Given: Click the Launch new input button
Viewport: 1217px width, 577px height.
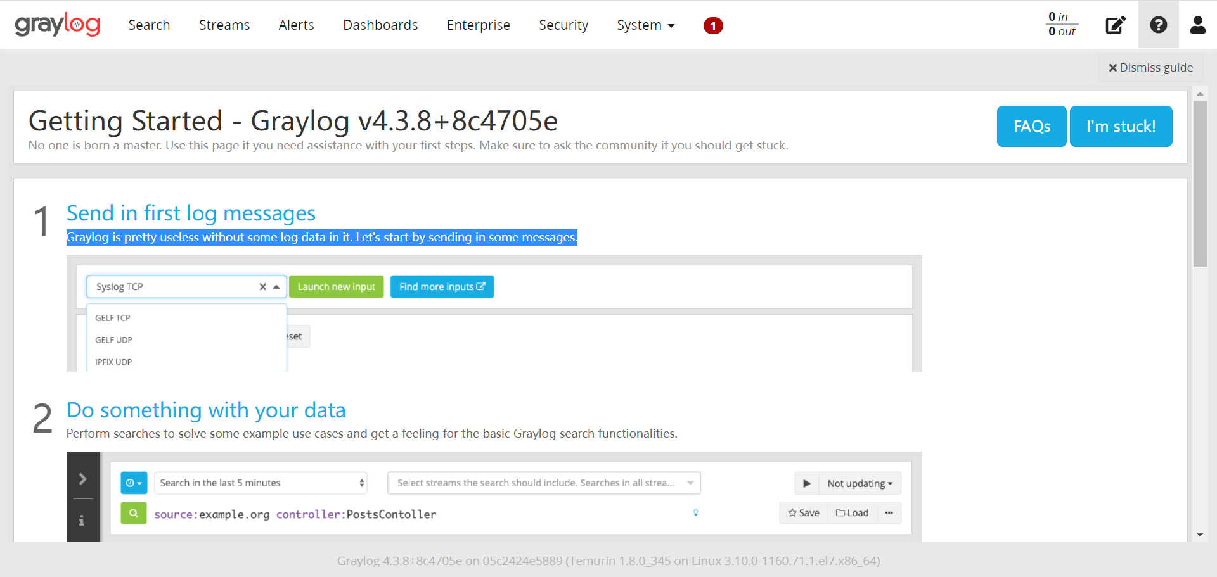Looking at the screenshot, I should [337, 287].
